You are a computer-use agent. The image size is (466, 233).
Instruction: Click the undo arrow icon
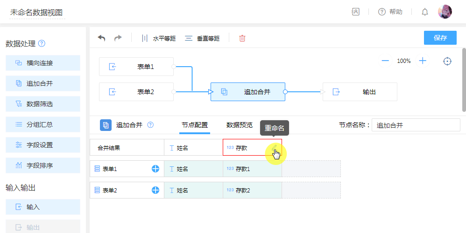coord(101,38)
